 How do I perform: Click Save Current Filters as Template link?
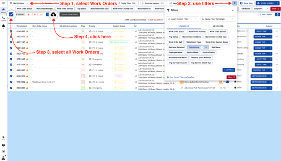coord(180,77)
